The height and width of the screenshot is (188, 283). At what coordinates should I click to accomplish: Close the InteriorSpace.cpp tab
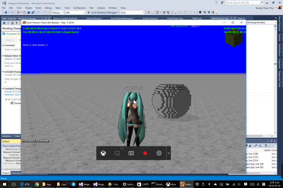coord(235,18)
